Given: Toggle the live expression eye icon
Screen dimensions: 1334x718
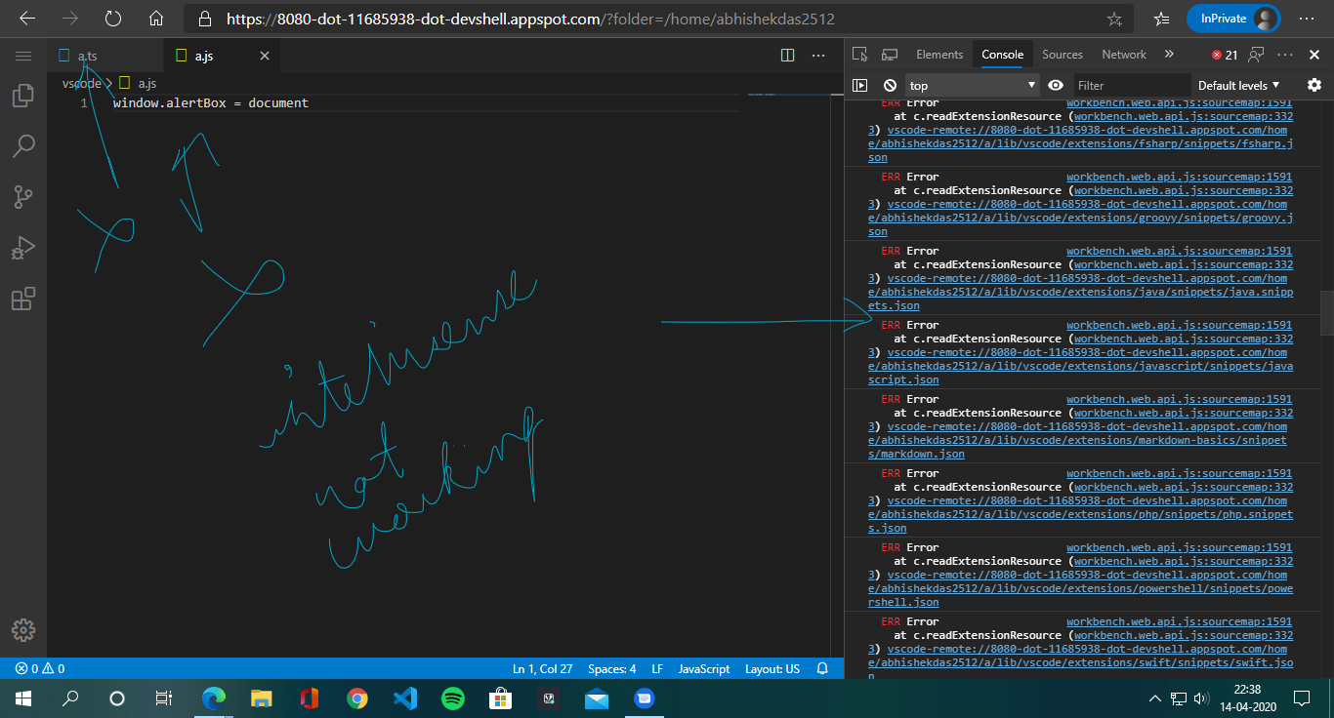Looking at the screenshot, I should (x=1056, y=86).
